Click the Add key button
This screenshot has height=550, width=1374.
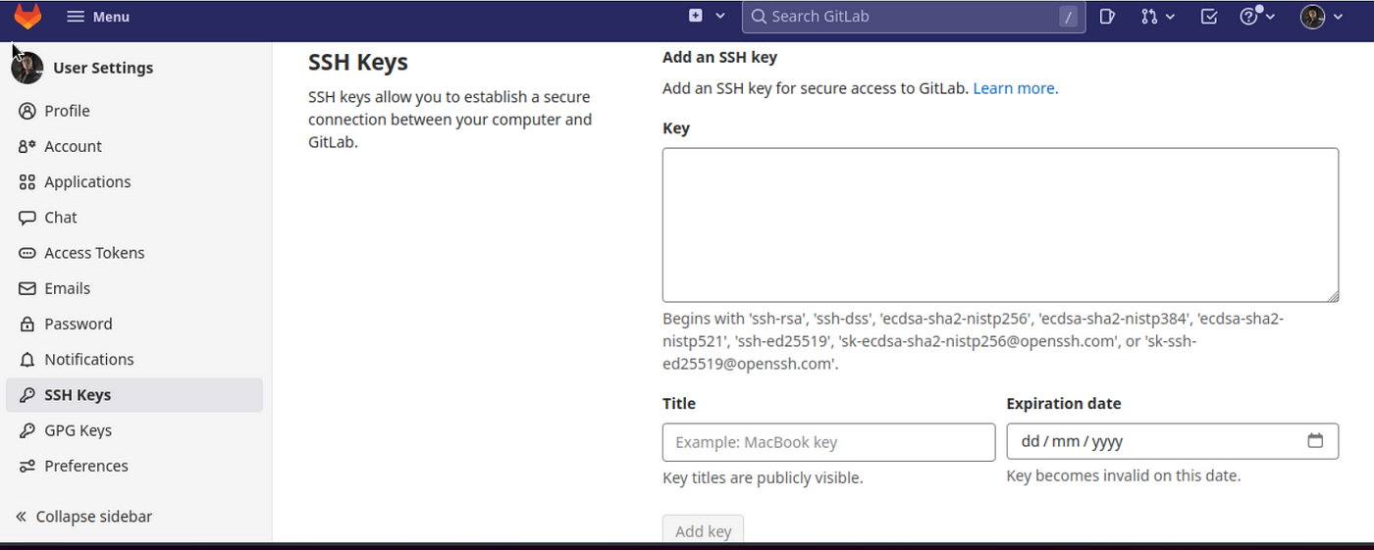tap(703, 529)
